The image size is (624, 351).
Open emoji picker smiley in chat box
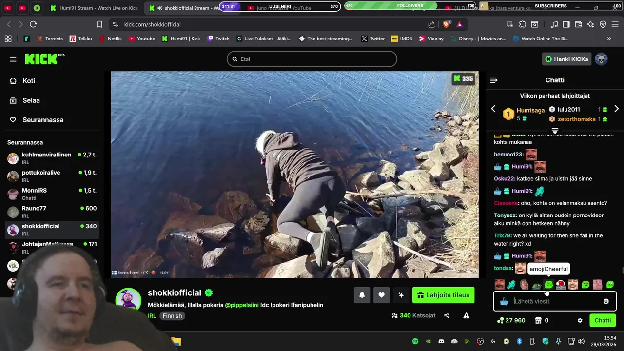click(606, 301)
